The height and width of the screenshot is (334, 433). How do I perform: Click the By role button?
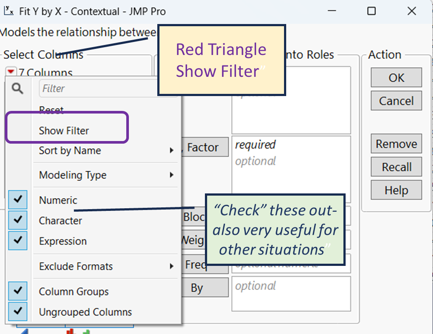click(x=197, y=288)
